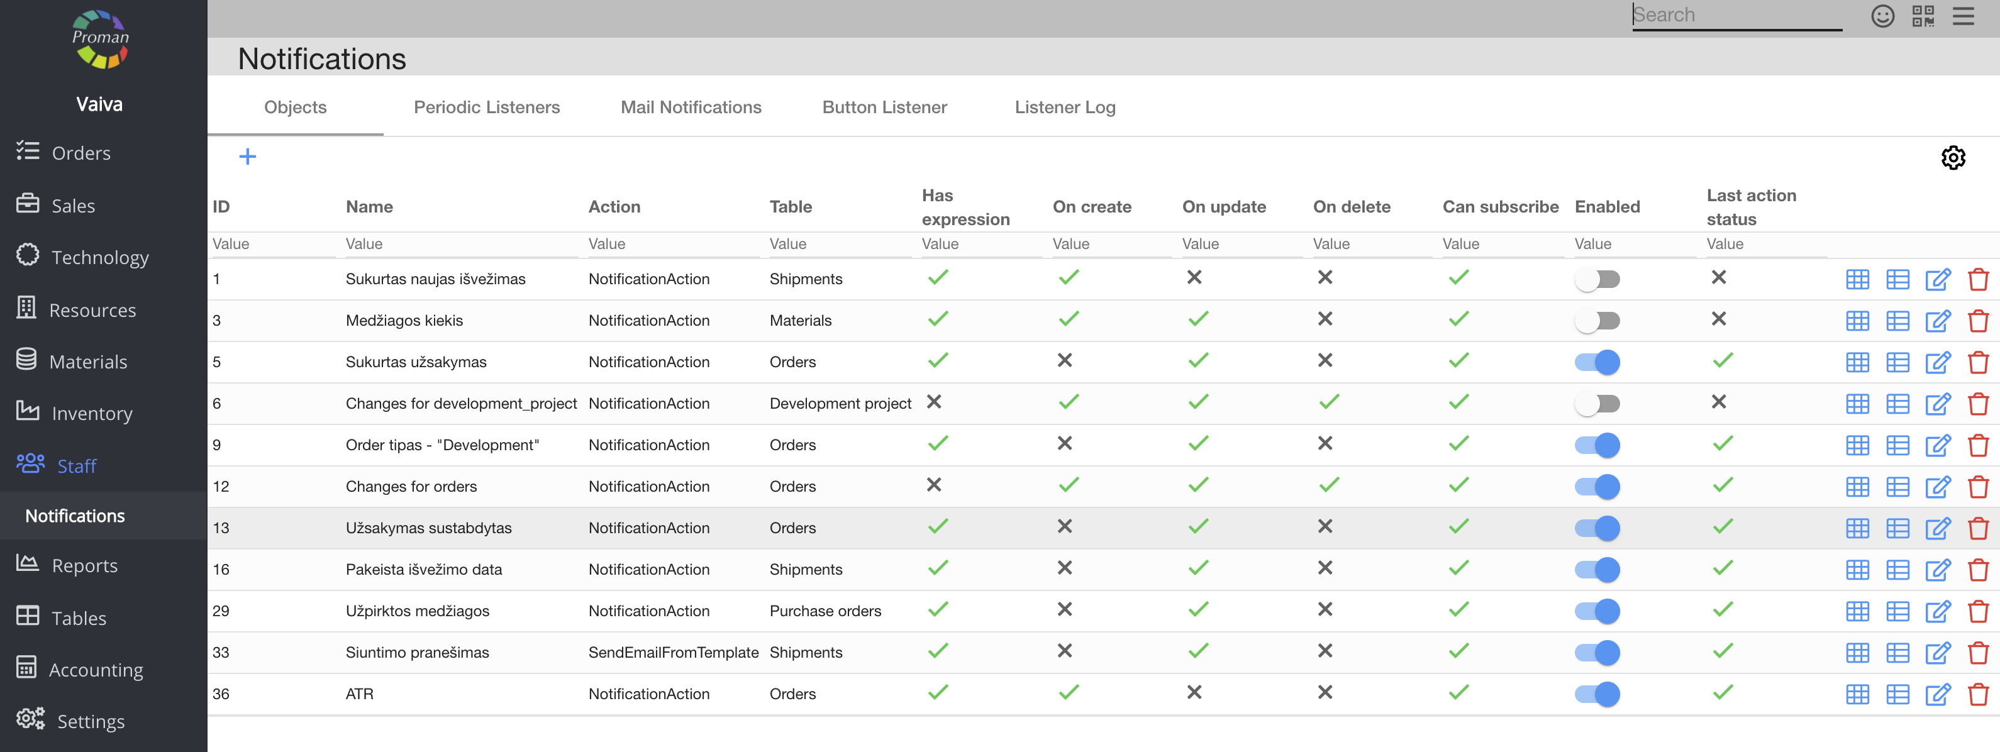Click the smiley face icon
The width and height of the screenshot is (2000, 752).
coord(1882,16)
